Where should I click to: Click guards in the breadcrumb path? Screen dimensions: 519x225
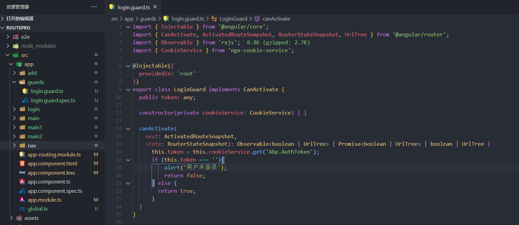coord(148,19)
